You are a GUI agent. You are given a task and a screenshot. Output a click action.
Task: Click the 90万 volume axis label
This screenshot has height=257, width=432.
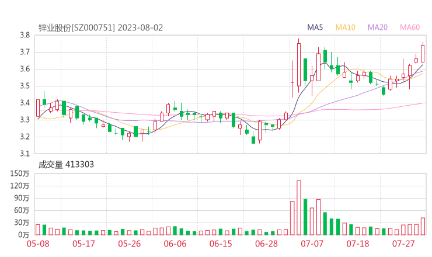coord(22,198)
